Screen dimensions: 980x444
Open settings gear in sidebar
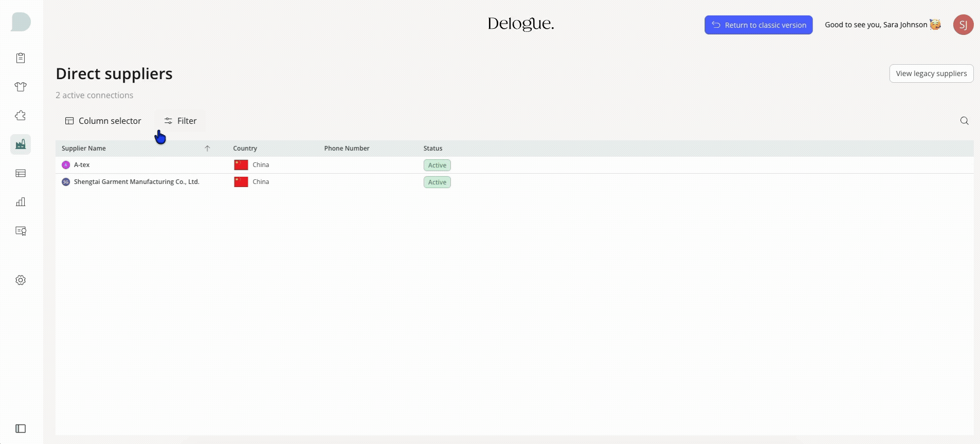click(21, 280)
